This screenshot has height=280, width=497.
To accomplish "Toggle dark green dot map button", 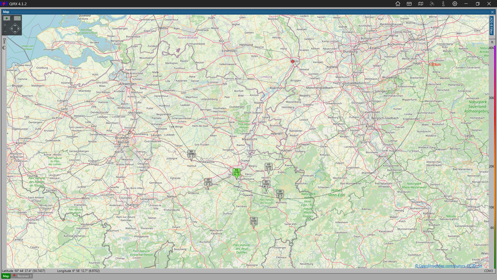I will pos(7,18).
